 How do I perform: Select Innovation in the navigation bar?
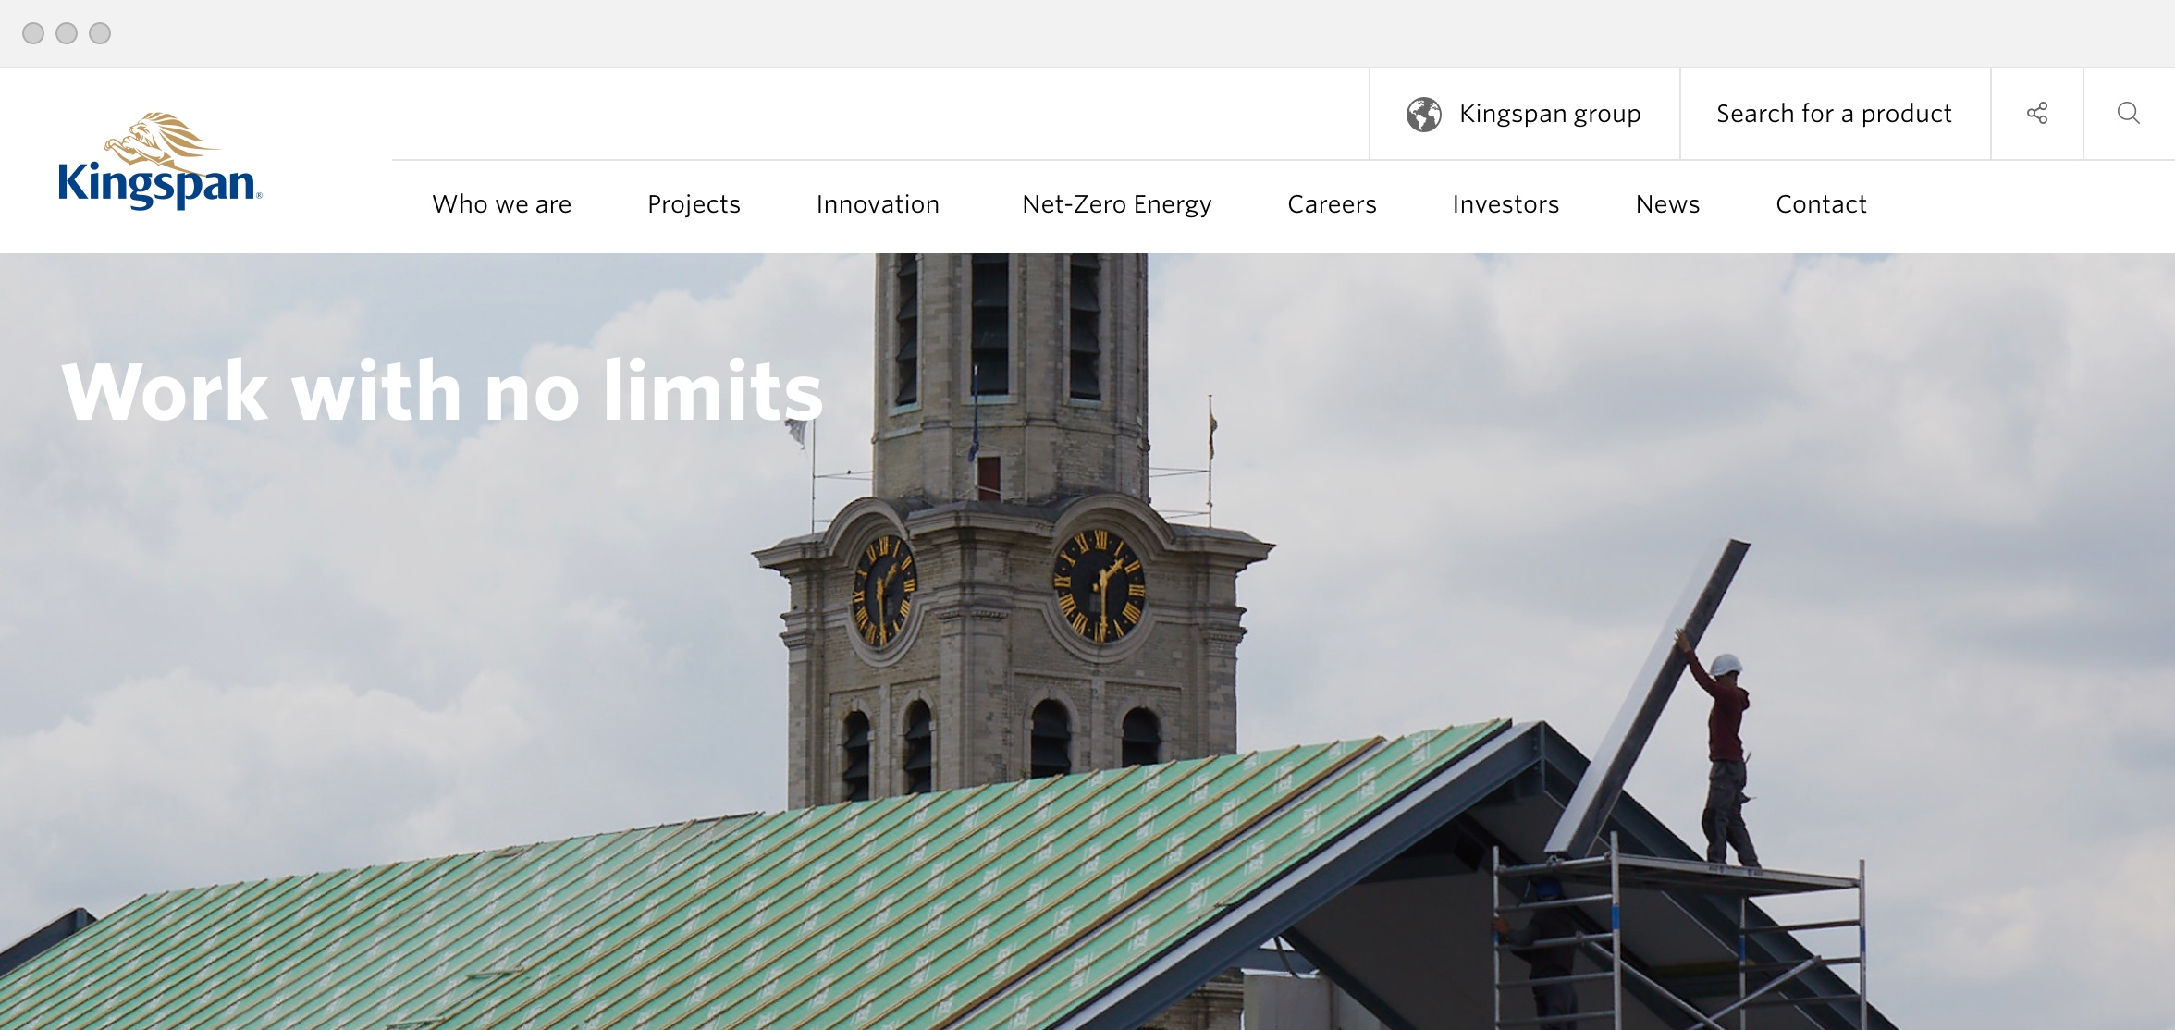tap(878, 204)
